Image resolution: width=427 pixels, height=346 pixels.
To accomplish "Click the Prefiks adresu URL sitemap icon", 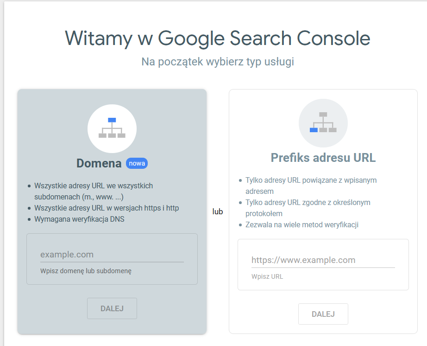I will point(323,123).
